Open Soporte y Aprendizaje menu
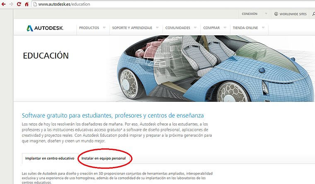Image resolution: width=315 pixels, height=184 pixels. click(x=132, y=28)
